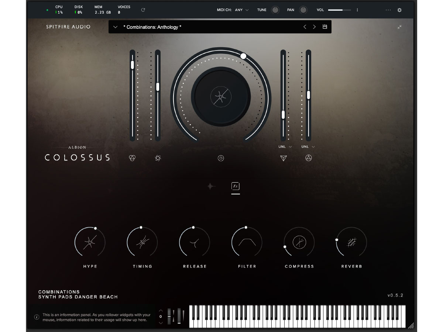This screenshot has height=332, width=443.
Task: Click the SPITFIRE AUDIO logo text
Action: 68,27
